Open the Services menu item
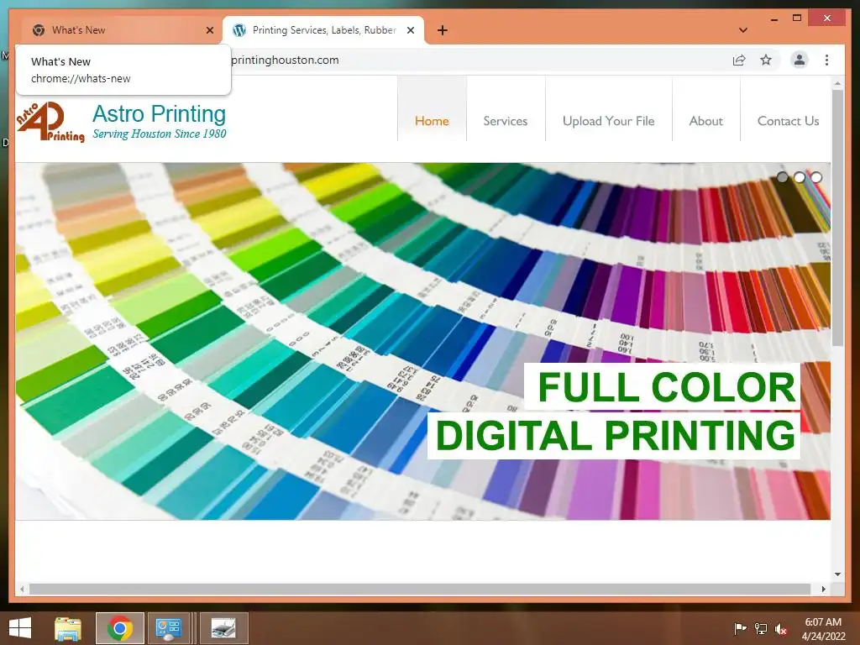Screen dimensions: 860x645 tap(505, 121)
